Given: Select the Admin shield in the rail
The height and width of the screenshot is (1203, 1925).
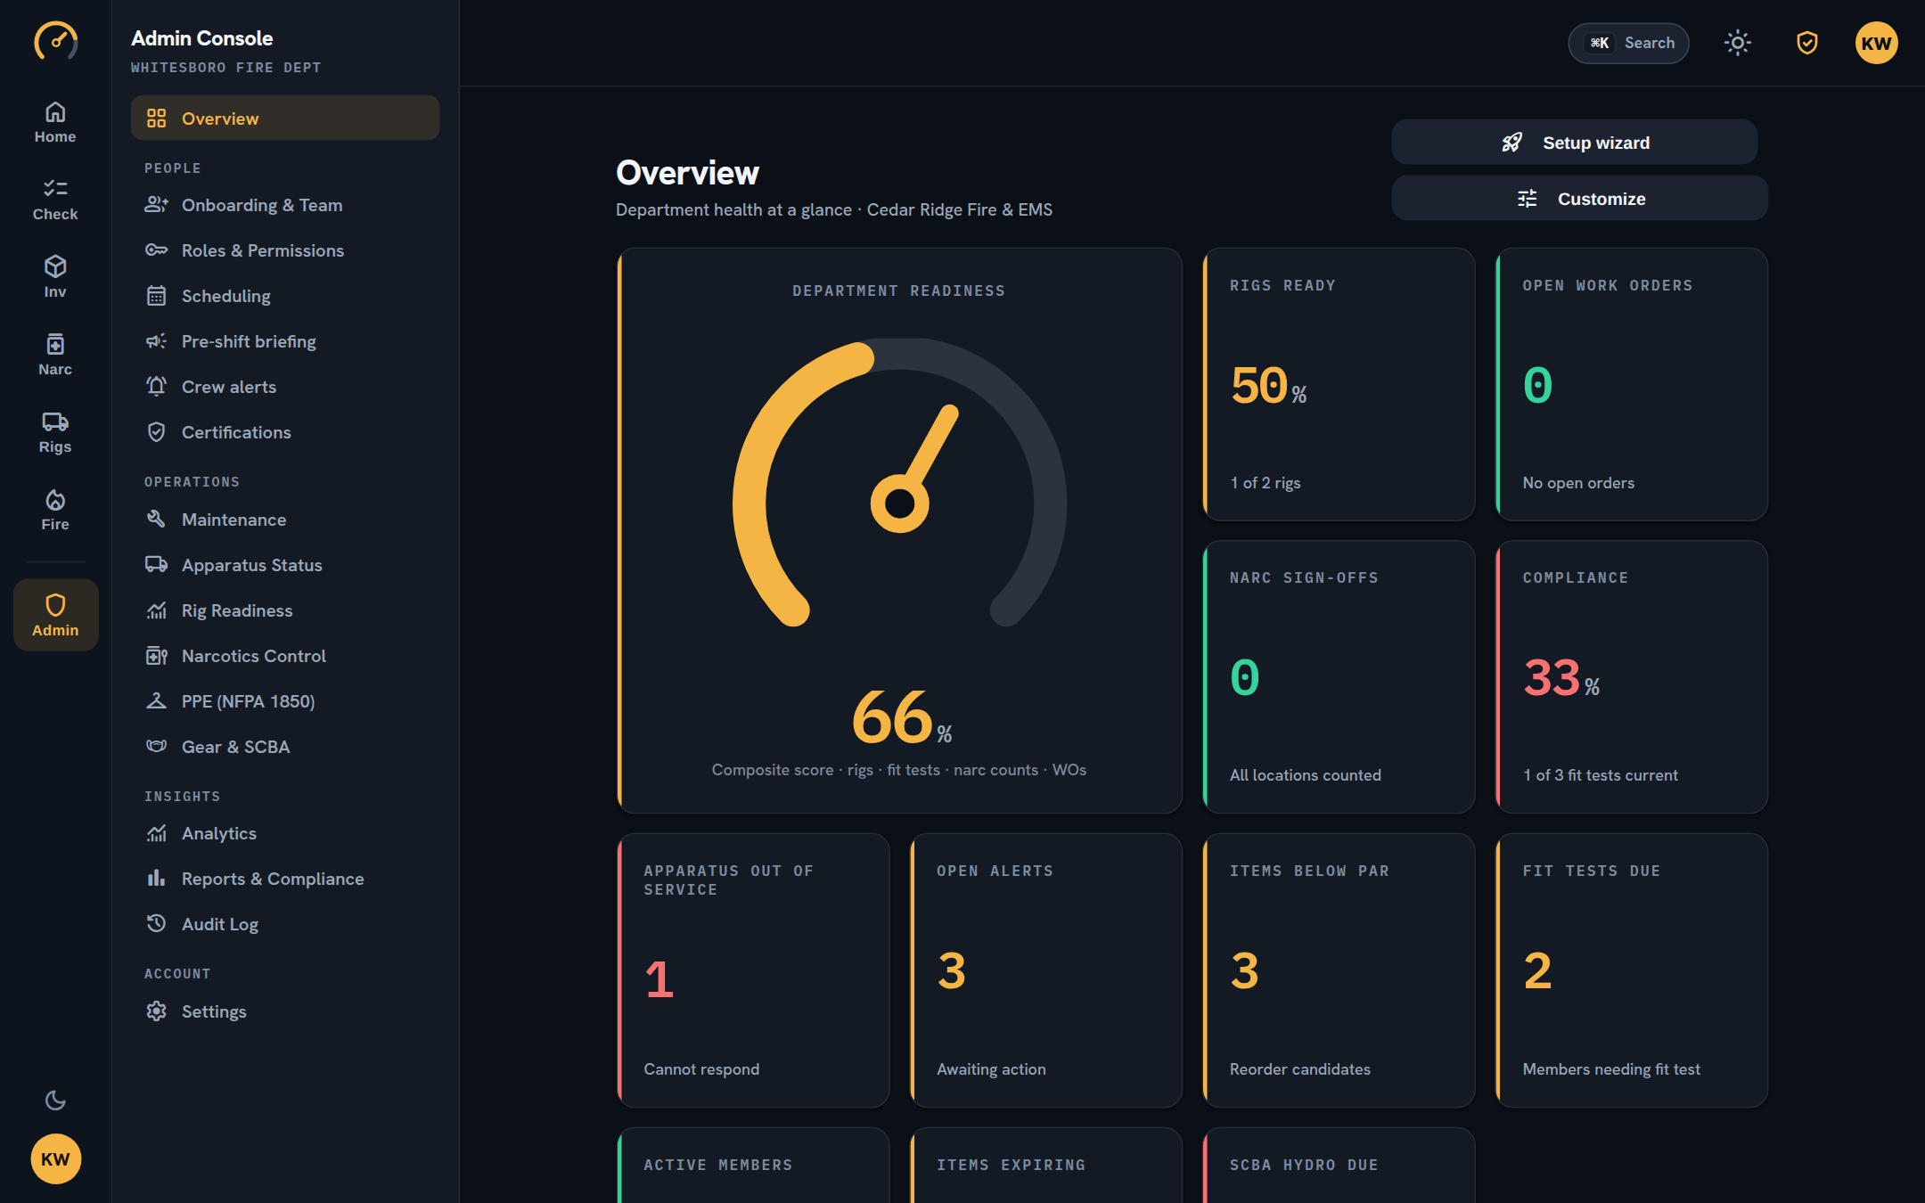Looking at the screenshot, I should [55, 615].
